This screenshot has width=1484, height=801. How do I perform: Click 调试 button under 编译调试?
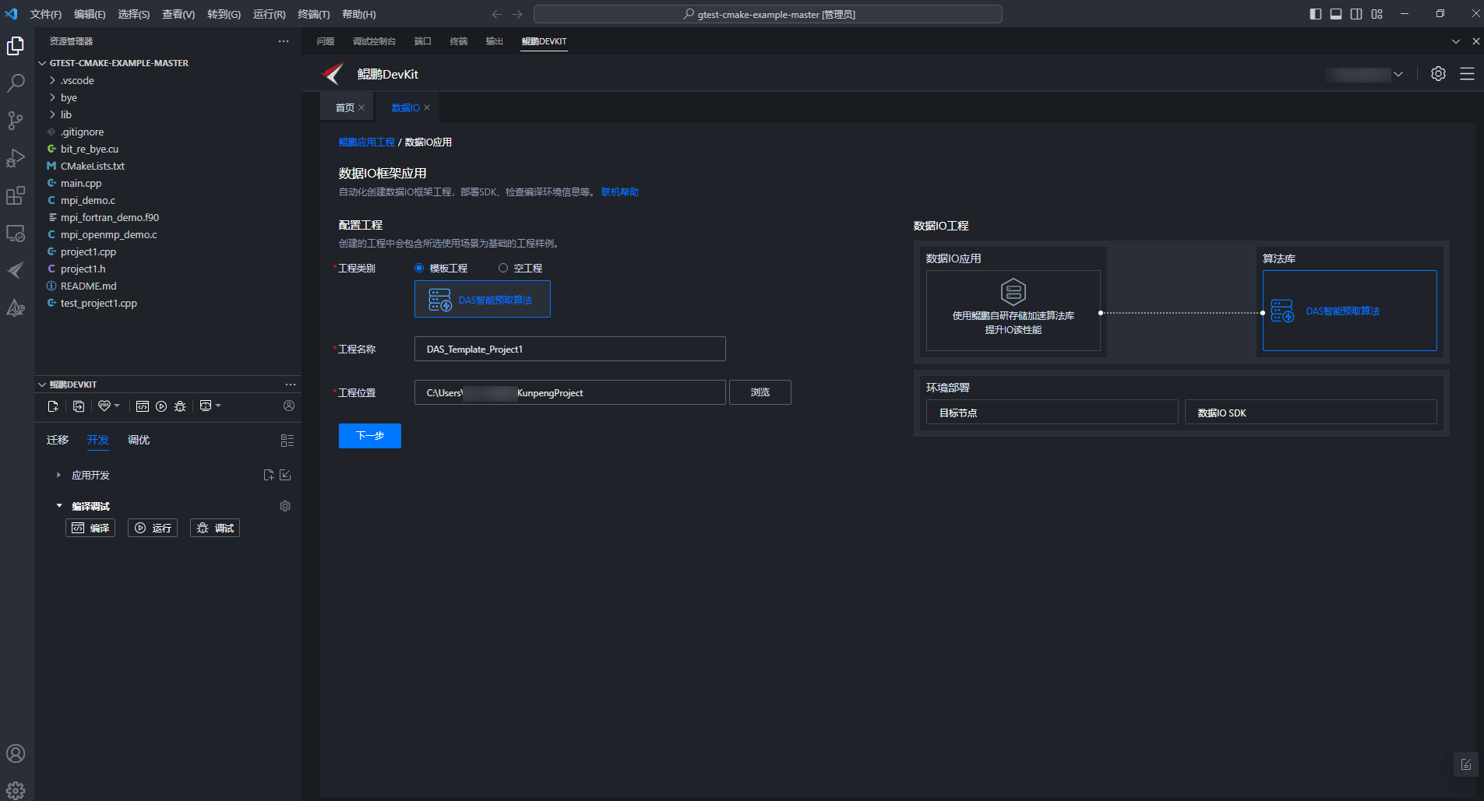[215, 528]
